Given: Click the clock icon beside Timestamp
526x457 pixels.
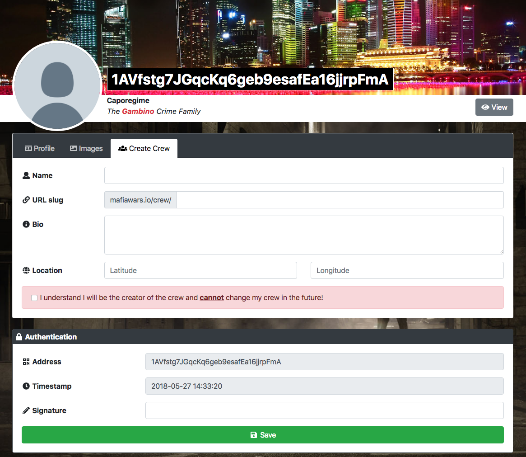Looking at the screenshot, I should coord(26,386).
